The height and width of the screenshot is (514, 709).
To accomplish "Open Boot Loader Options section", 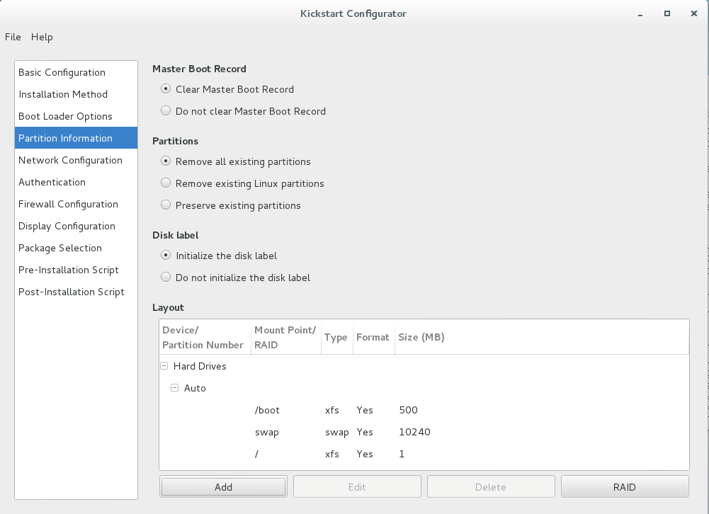I will tap(64, 116).
